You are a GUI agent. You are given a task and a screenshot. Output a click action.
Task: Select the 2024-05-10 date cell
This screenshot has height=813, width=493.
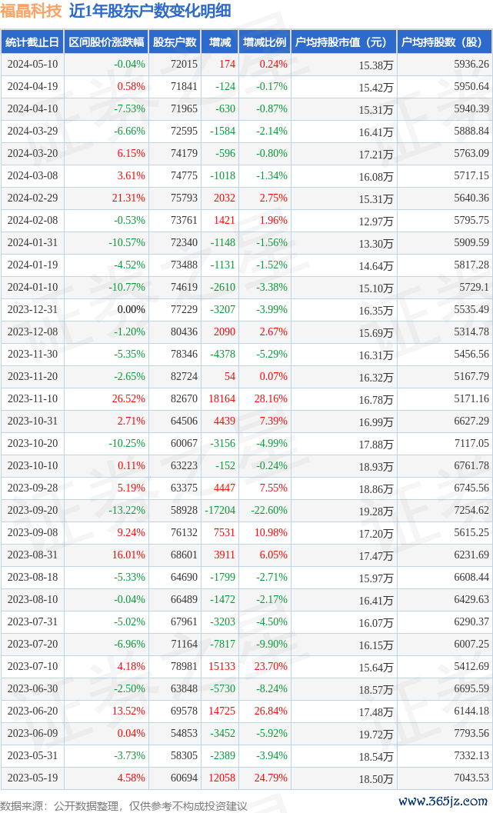pyautogui.click(x=32, y=65)
